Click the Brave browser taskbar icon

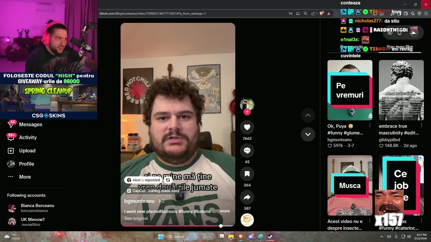[241, 237]
